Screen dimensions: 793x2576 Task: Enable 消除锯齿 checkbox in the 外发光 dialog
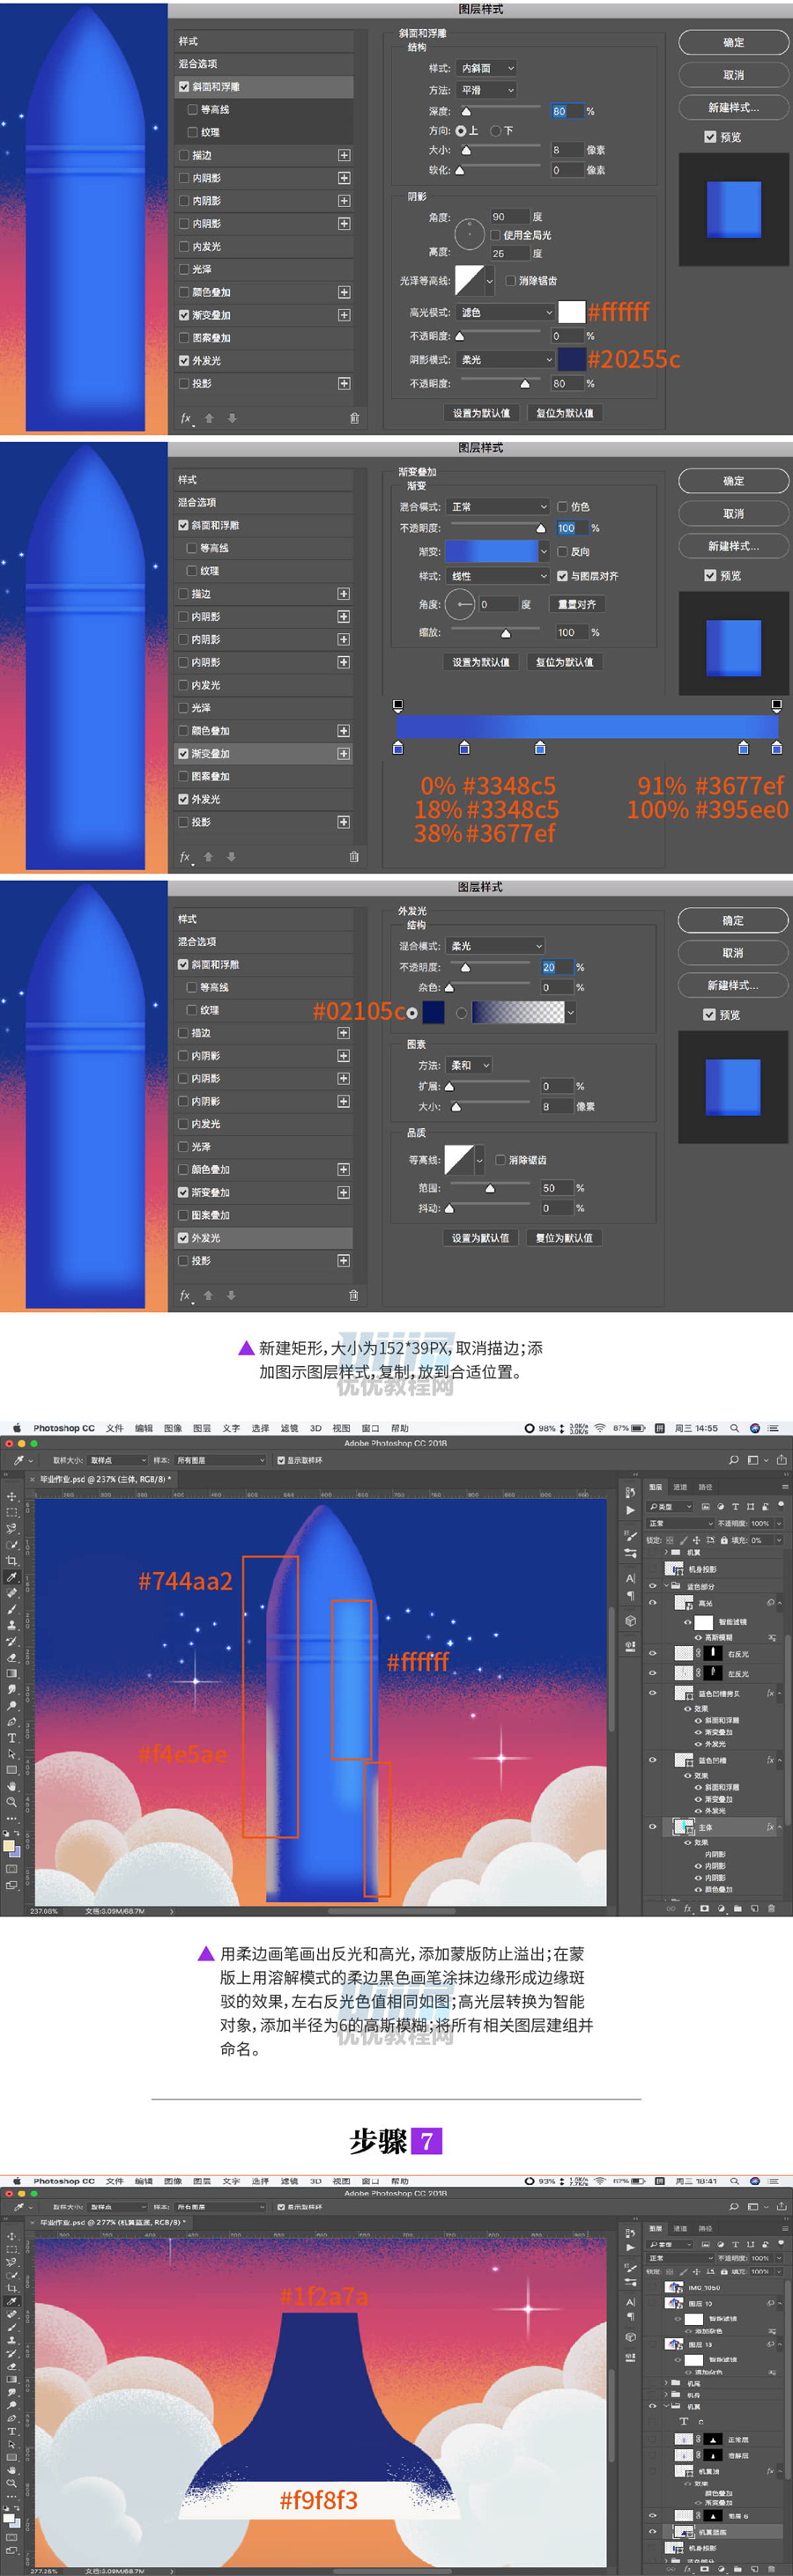point(500,1160)
